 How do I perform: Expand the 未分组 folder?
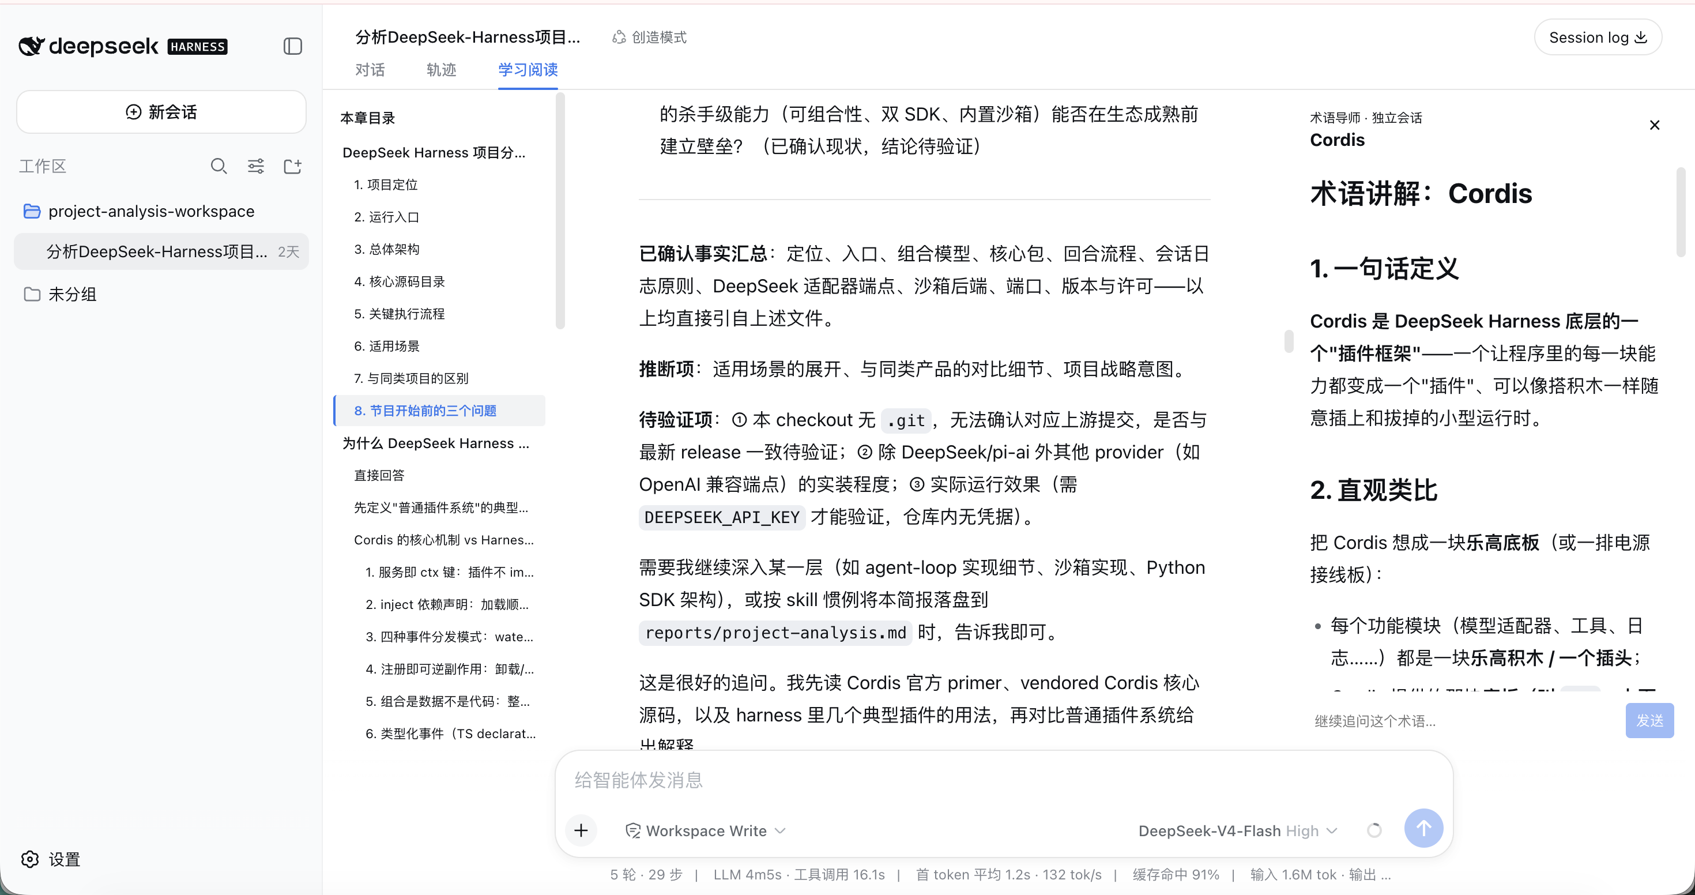pos(161,294)
